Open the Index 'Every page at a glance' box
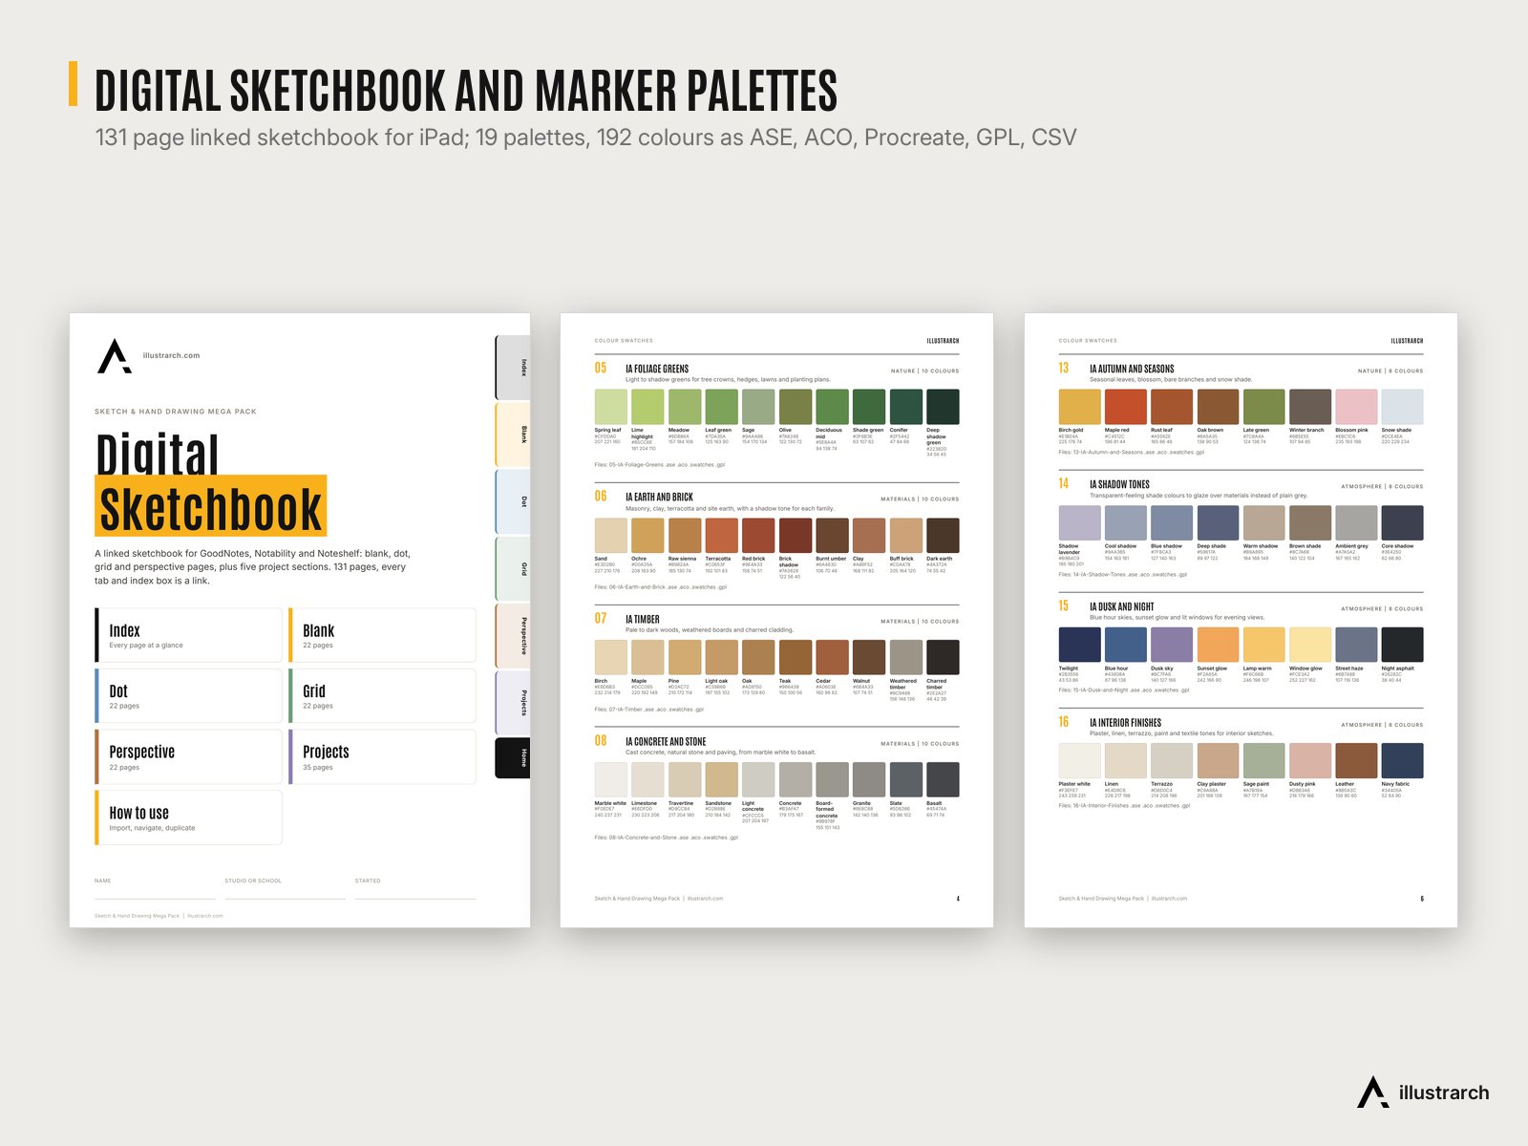This screenshot has width=1528, height=1146. click(188, 635)
